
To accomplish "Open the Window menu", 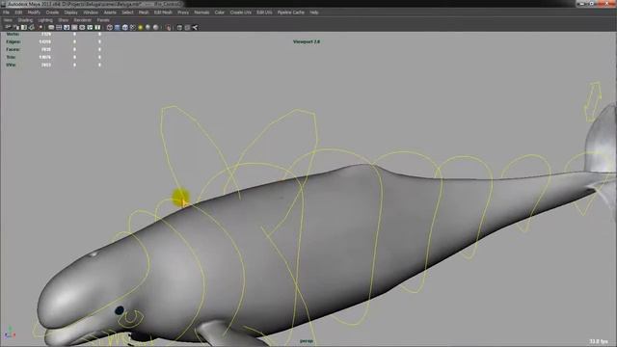I will tap(91, 13).
